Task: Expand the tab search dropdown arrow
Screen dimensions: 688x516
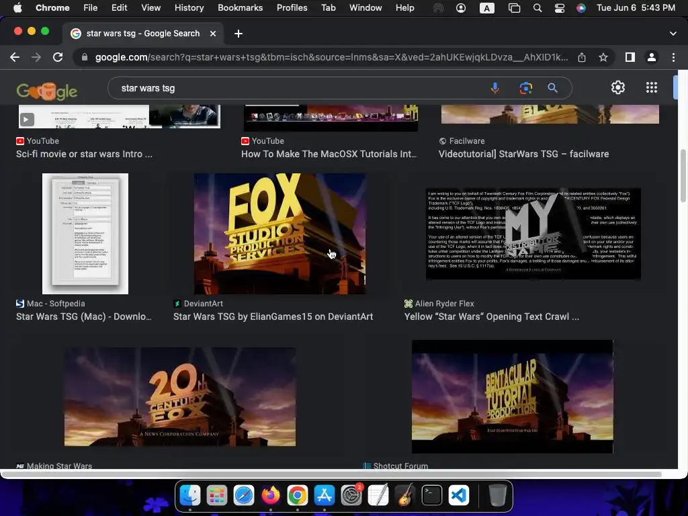Action: [673, 34]
